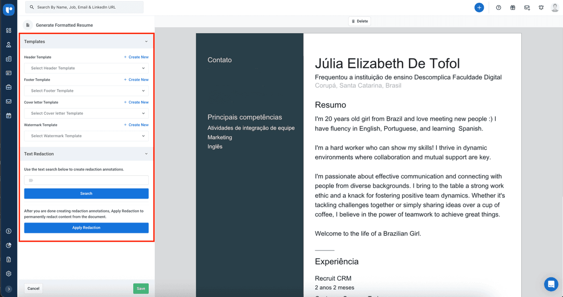The image size is (563, 297).
Task: Collapse the Text Redaction section
Action: (146, 154)
